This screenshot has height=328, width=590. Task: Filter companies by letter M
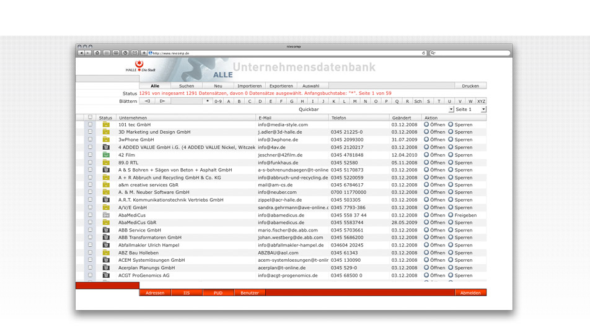point(355,101)
